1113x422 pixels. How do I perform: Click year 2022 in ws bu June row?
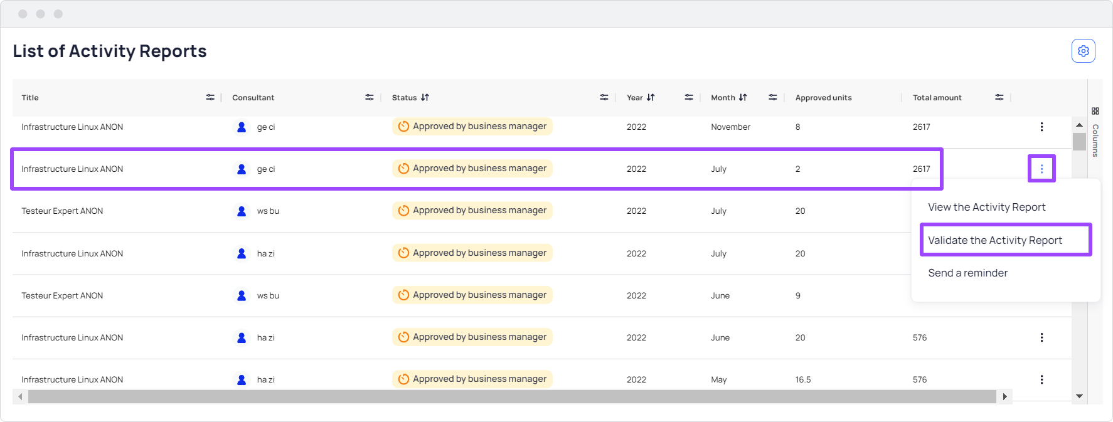[636, 295]
